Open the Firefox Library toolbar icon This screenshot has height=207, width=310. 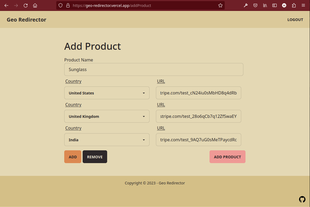point(265,5)
